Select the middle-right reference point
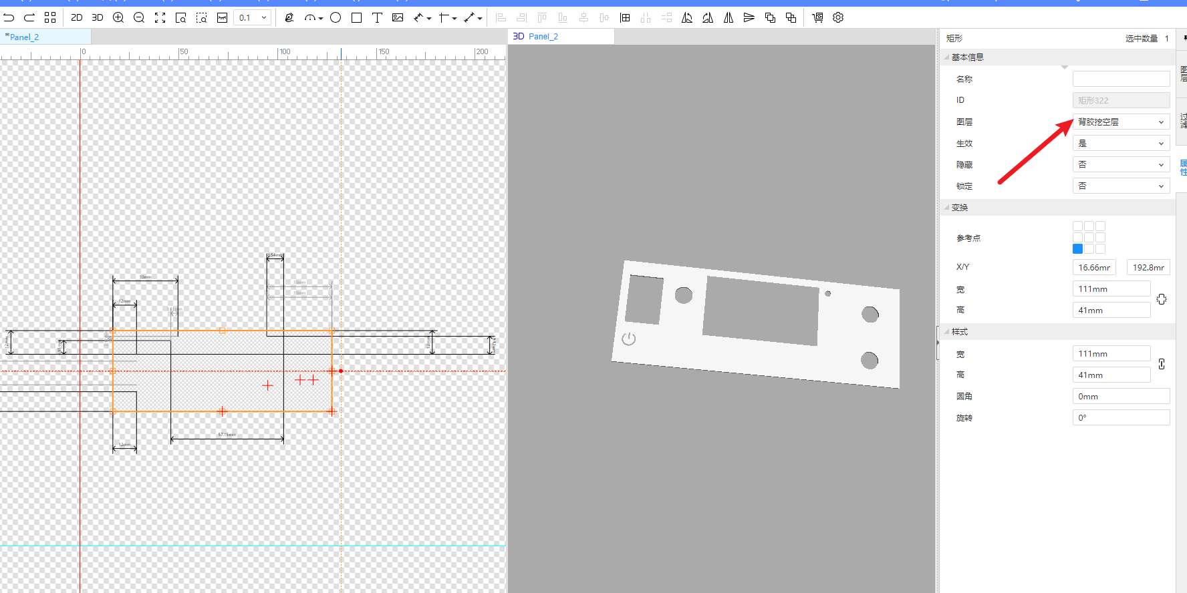 [x=1100, y=238]
